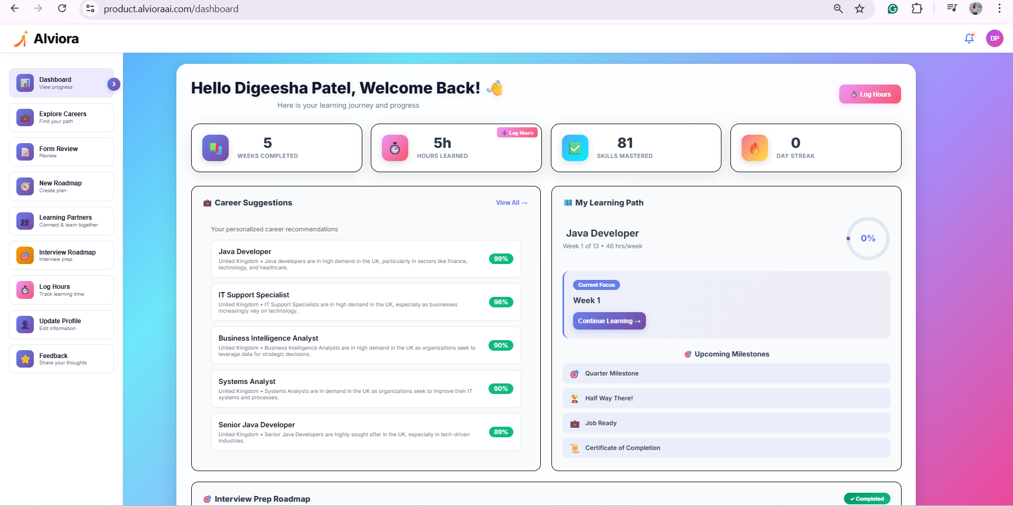1013x507 pixels.
Task: Open the DP profile avatar menu
Action: click(995, 38)
